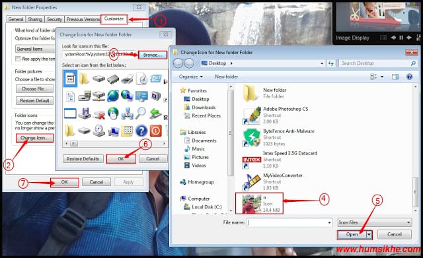Click the File name input field
The width and height of the screenshot is (423, 258).
pos(288,222)
